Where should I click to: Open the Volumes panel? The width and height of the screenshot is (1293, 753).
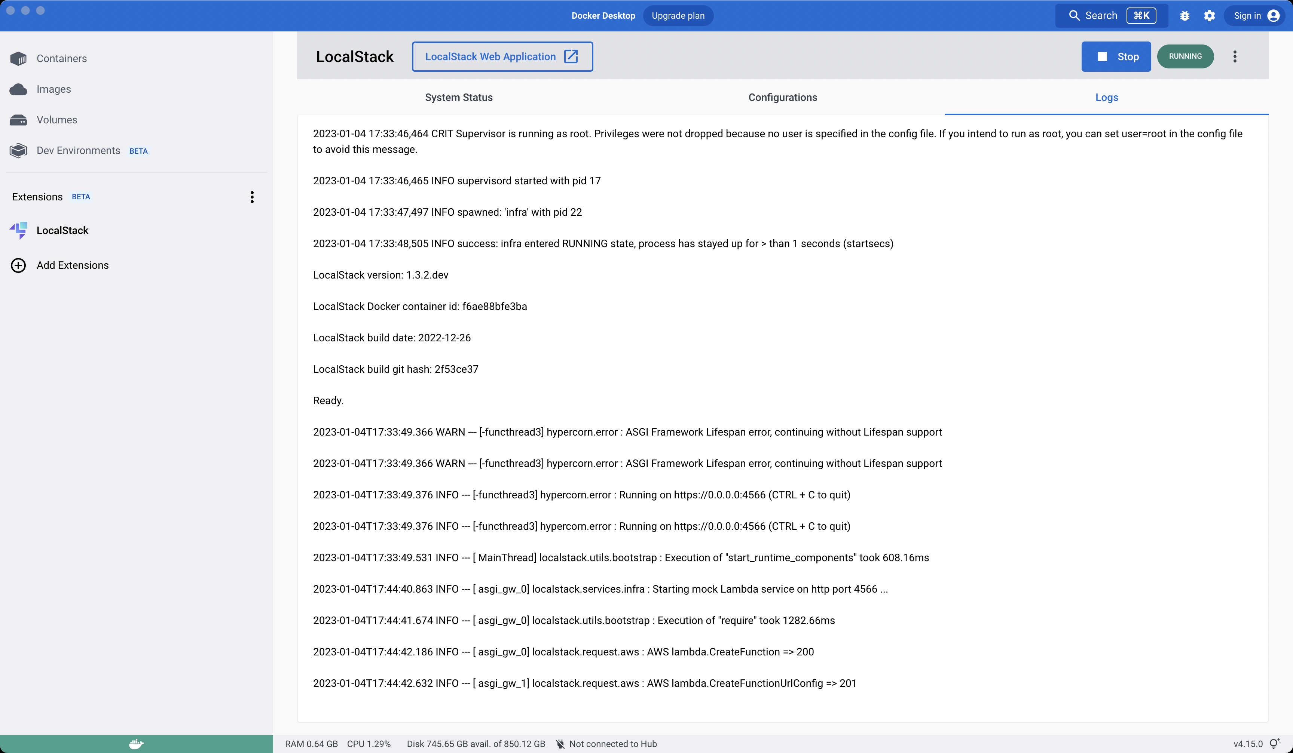(57, 119)
